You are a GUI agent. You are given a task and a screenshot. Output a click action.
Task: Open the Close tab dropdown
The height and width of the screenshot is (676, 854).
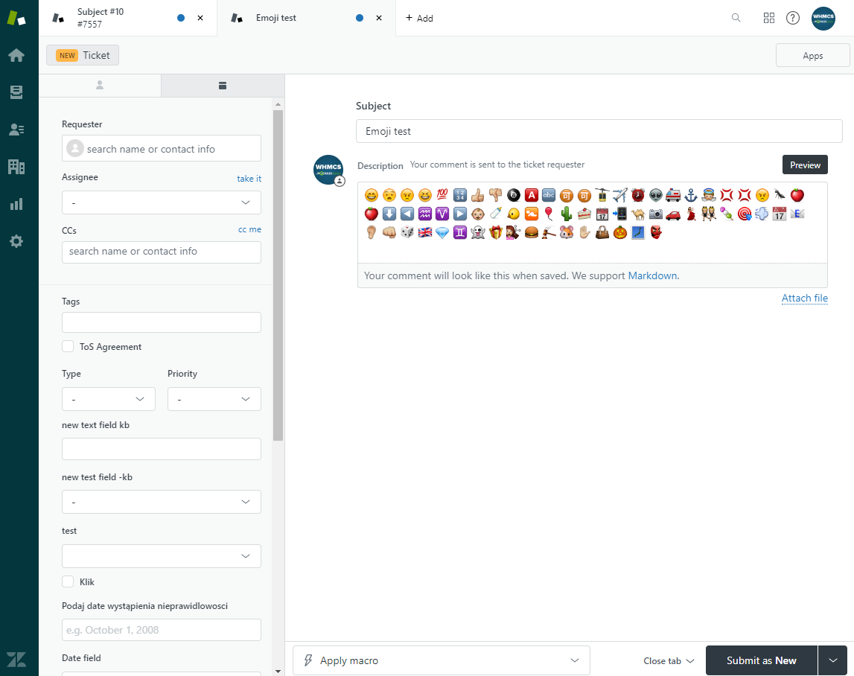669,661
